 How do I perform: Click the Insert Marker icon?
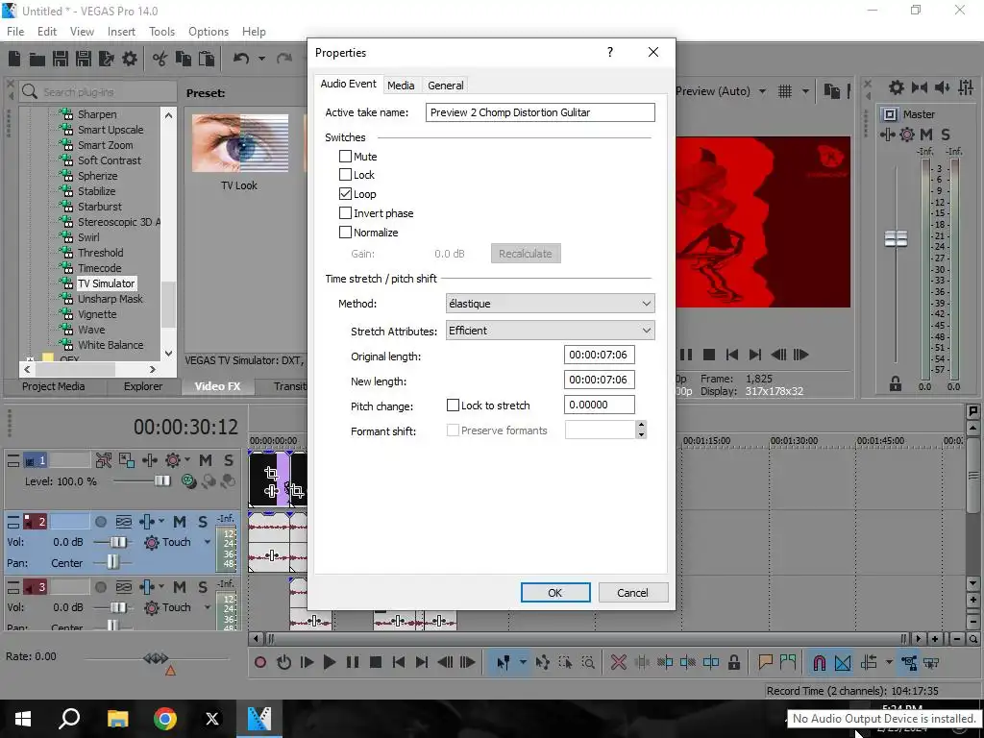(x=765, y=662)
